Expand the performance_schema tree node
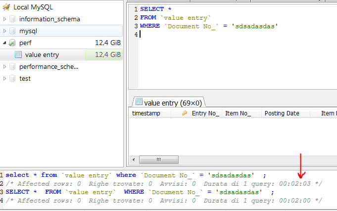The width and height of the screenshot is (337, 211). tap(5, 67)
